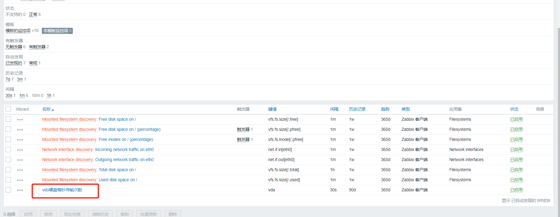Filter by 有触发器 2
The width and height of the screenshot is (560, 217).
[37, 47]
